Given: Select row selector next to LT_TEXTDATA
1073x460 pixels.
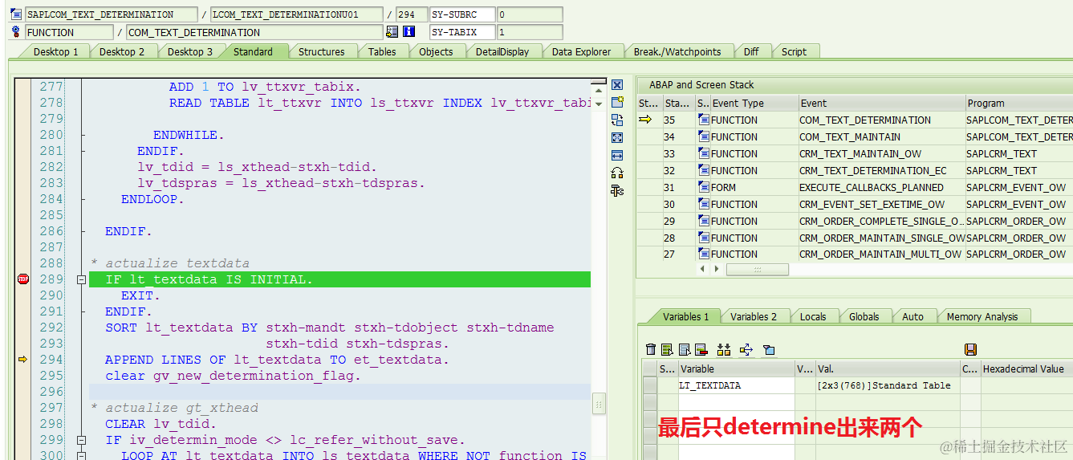Looking at the screenshot, I should 649,385.
